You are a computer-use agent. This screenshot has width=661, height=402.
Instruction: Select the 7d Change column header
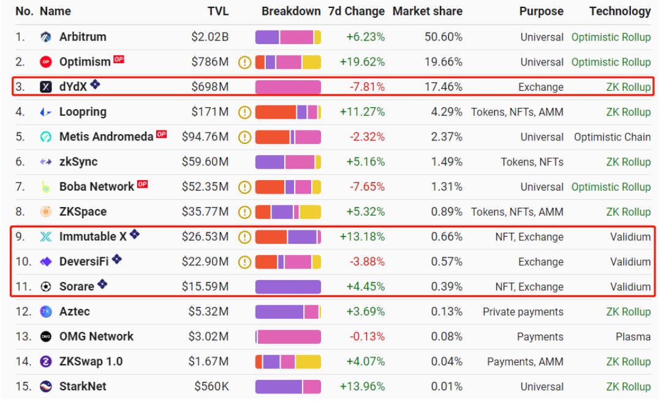tap(356, 12)
